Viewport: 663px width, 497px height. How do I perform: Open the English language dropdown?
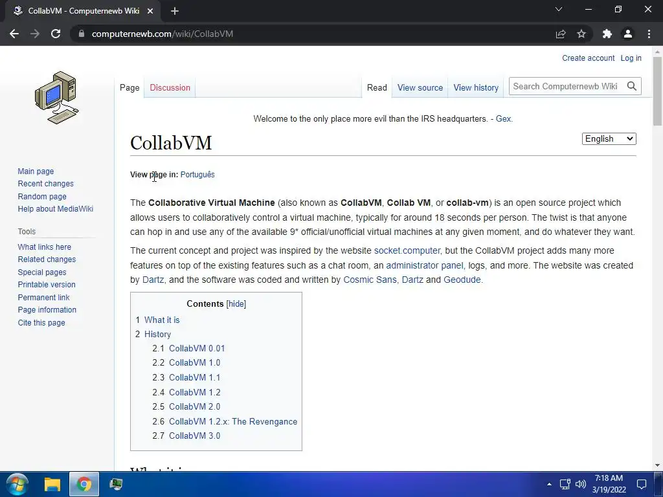pos(609,138)
